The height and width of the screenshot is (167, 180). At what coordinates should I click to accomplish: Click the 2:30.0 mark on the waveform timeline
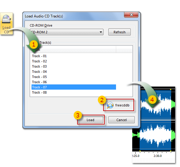(x=158, y=156)
